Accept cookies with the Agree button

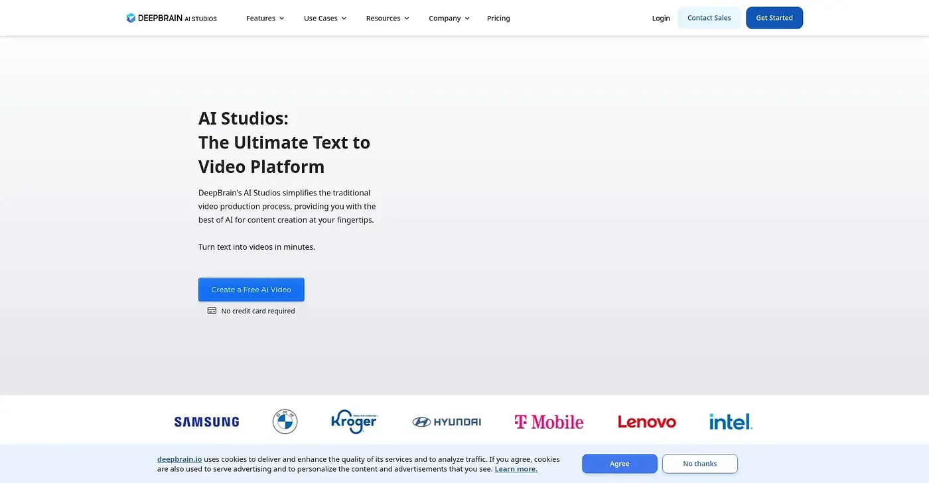(x=620, y=464)
